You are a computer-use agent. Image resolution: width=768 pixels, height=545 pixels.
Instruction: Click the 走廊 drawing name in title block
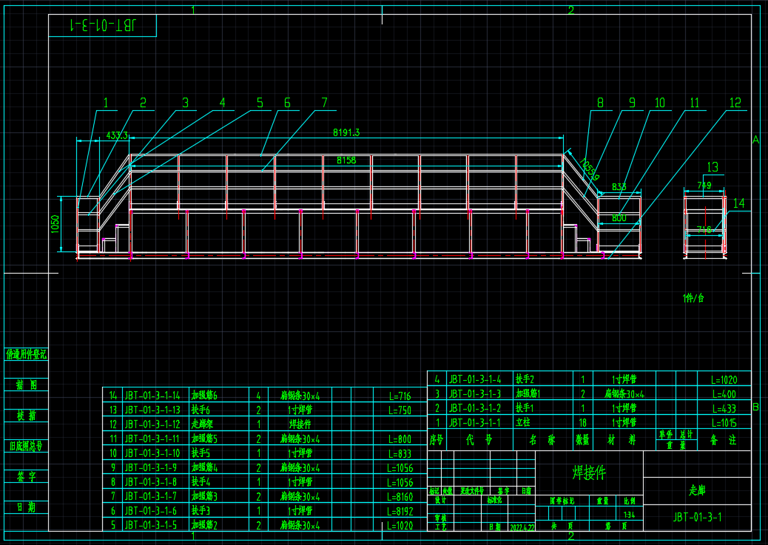[697, 490]
